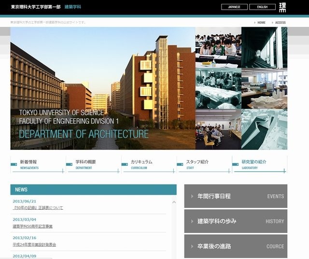Click the 2012/04/09 news date
The image size is (309, 259).
coord(25,256)
